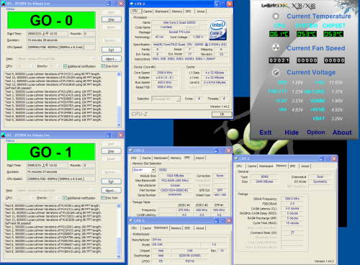Open the Cache tab in CPU-Z Memory window
This screenshot has width=360, height=265.
click(x=252, y=166)
